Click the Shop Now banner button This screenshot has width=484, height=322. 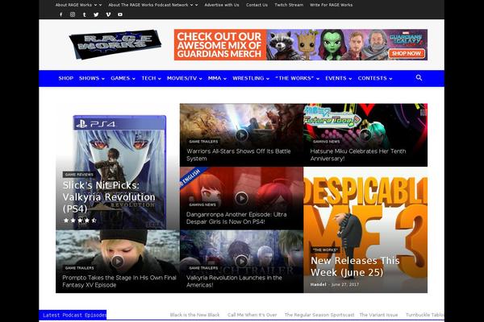coord(407,53)
